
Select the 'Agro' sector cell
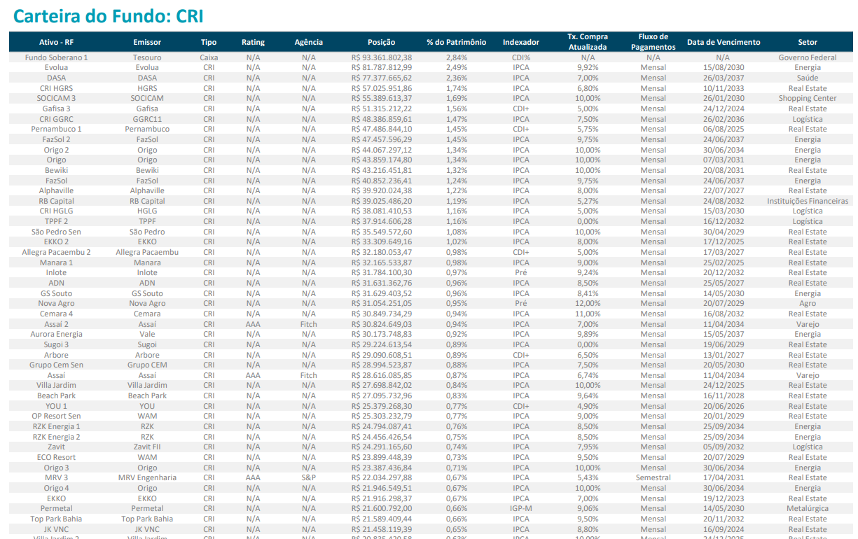(807, 303)
